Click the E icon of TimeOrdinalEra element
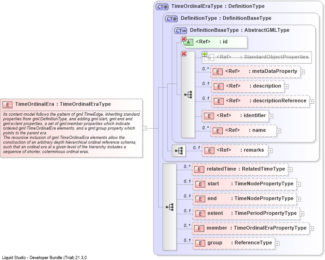 pyautogui.click(x=7, y=105)
